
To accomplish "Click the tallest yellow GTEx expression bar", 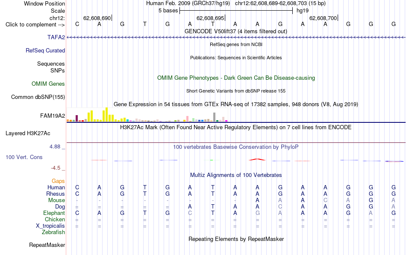I will pyautogui.click(x=106, y=114).
